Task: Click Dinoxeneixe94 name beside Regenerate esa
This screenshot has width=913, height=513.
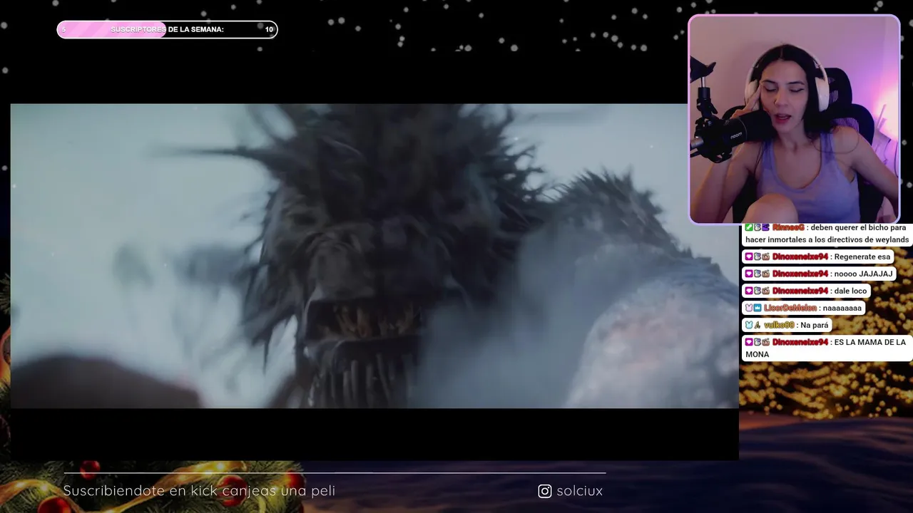Action: tap(800, 256)
